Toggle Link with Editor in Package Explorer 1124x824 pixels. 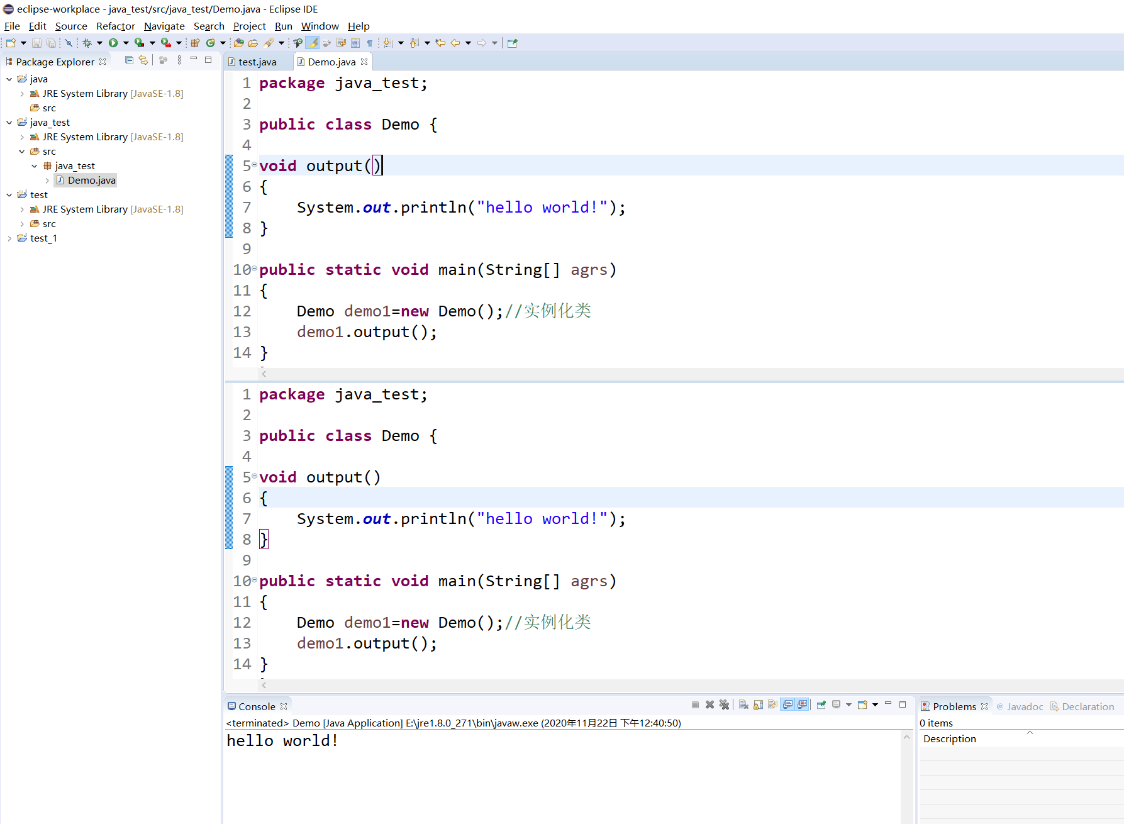(143, 60)
